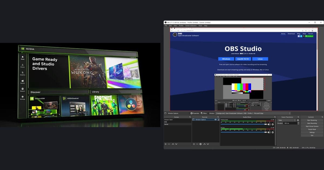Add a new source with plus icon

click(194, 144)
